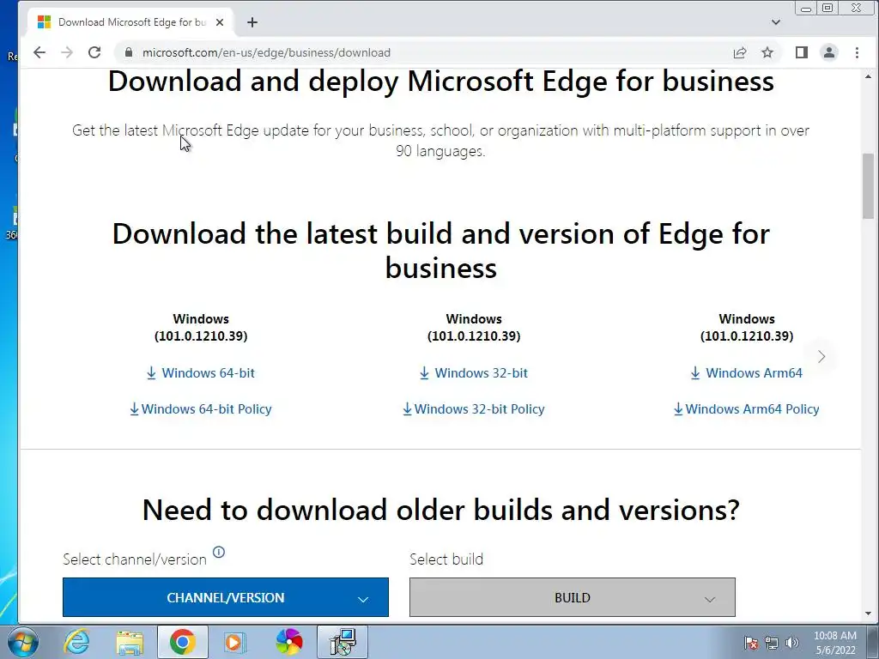This screenshot has height=659, width=879.
Task: Click the scrollbar up arrow
Action: [x=869, y=76]
